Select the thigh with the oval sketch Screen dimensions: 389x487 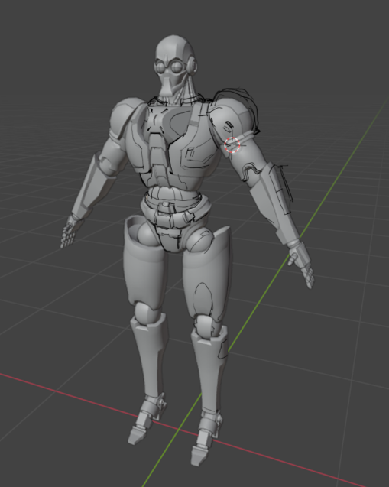tap(206, 273)
